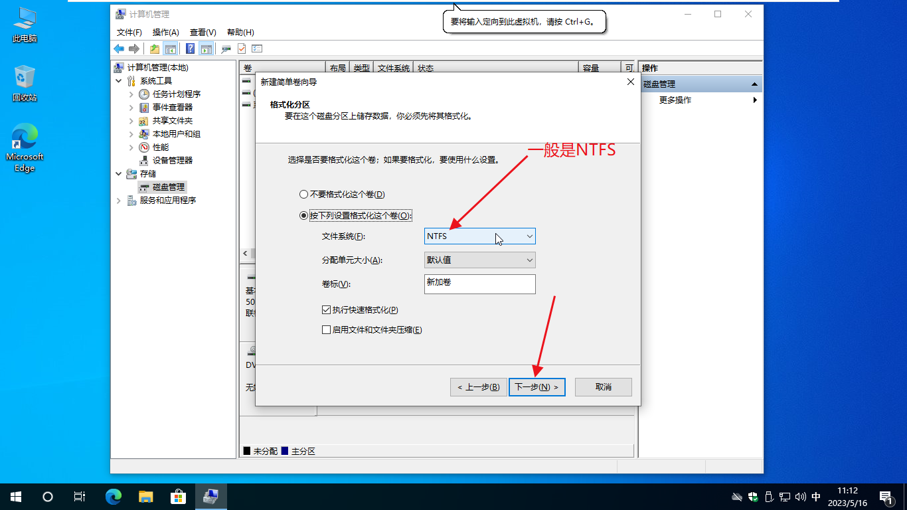
Task: Click the Cortana search circle
Action: tap(48, 497)
